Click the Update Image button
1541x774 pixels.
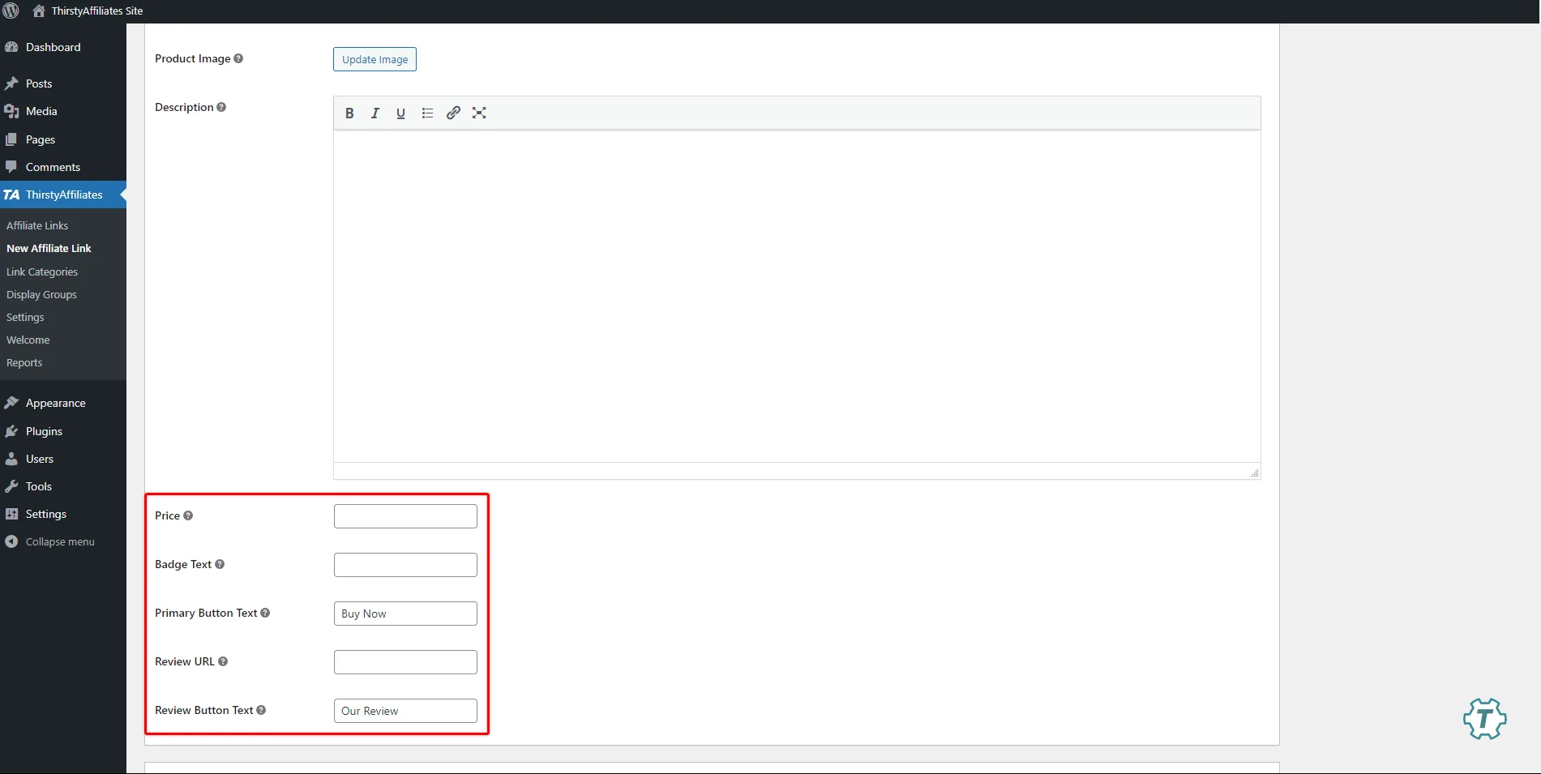point(375,59)
